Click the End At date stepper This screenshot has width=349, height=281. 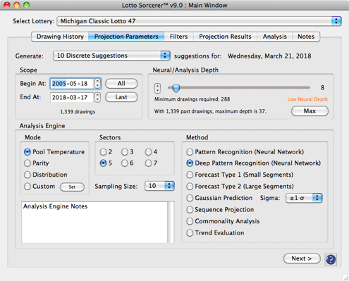point(97,97)
